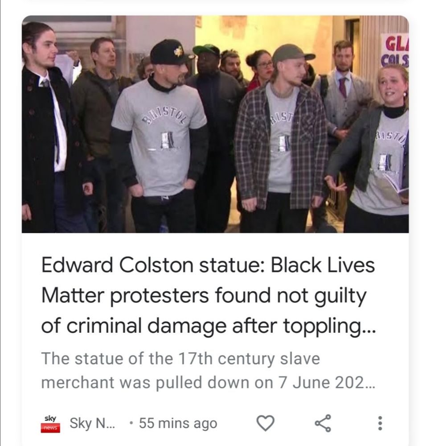The height and width of the screenshot is (446, 430).
Task: Share the Edward Colston article
Action: point(323,423)
